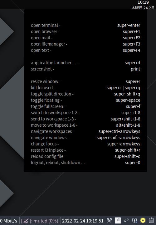Click the 'resize window' entry
156x225 pixels.
coord(46,81)
